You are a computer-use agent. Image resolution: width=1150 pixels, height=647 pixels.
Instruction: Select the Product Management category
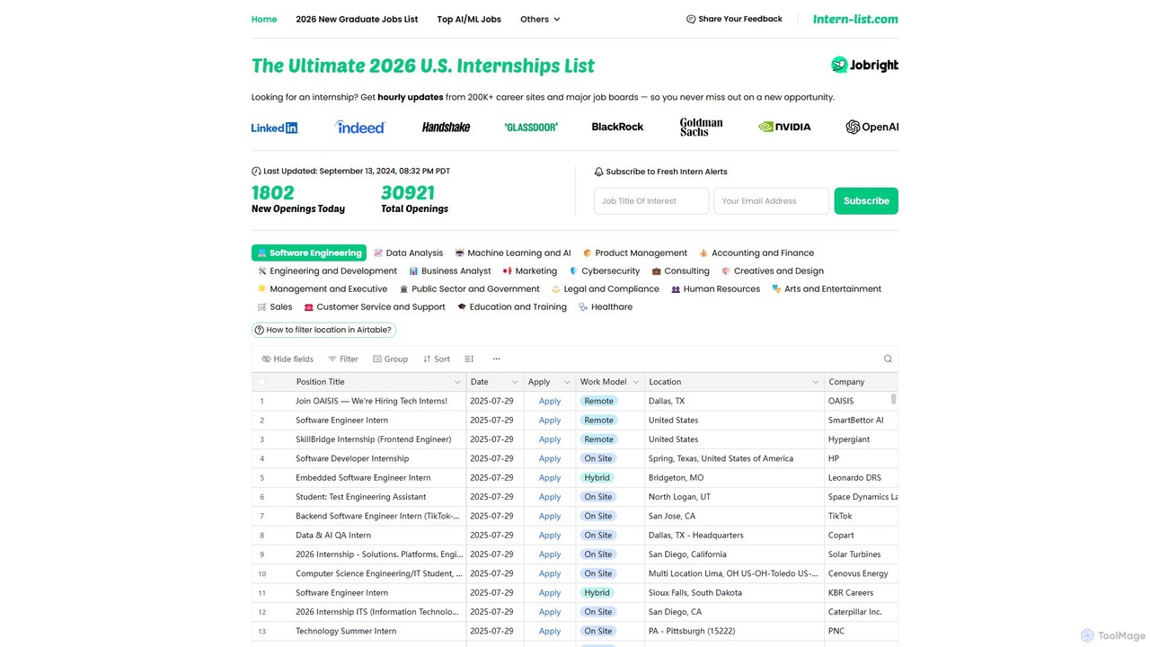click(634, 253)
